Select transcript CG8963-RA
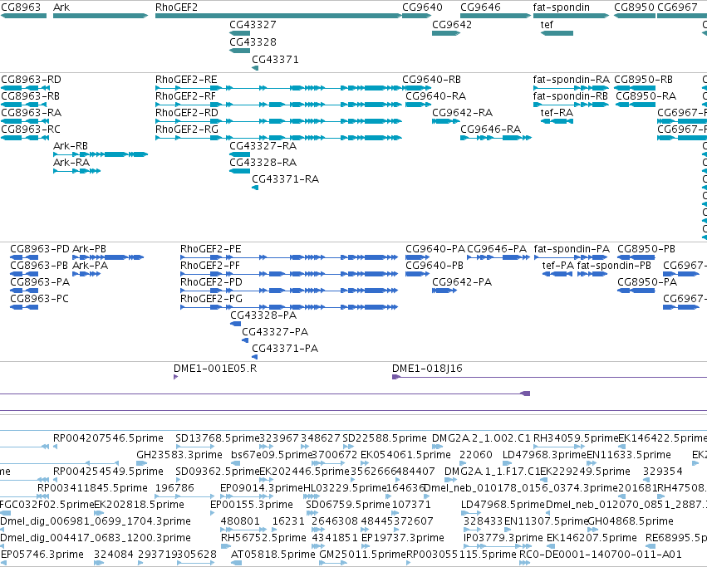This screenshot has height=567, width=707. 25,121
